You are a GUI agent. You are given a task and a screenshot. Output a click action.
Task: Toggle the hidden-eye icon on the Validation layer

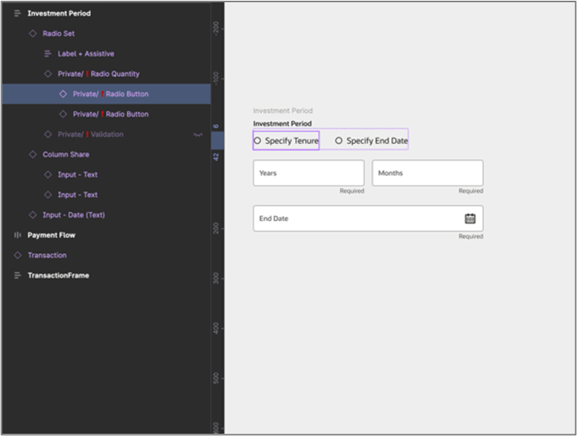(x=198, y=134)
